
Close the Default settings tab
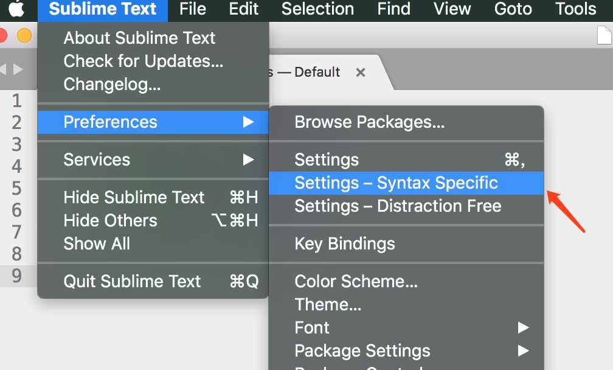[x=361, y=72]
